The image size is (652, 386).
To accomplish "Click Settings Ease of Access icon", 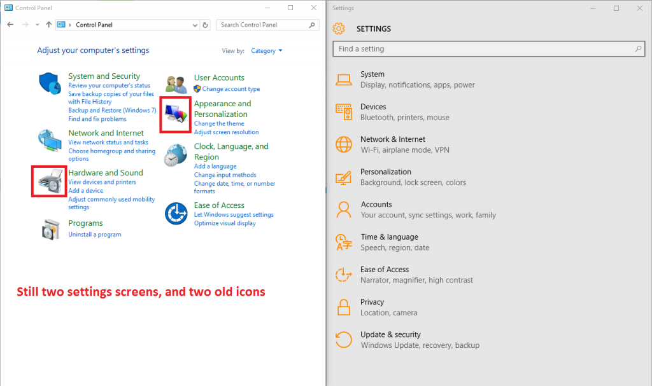I will (343, 275).
